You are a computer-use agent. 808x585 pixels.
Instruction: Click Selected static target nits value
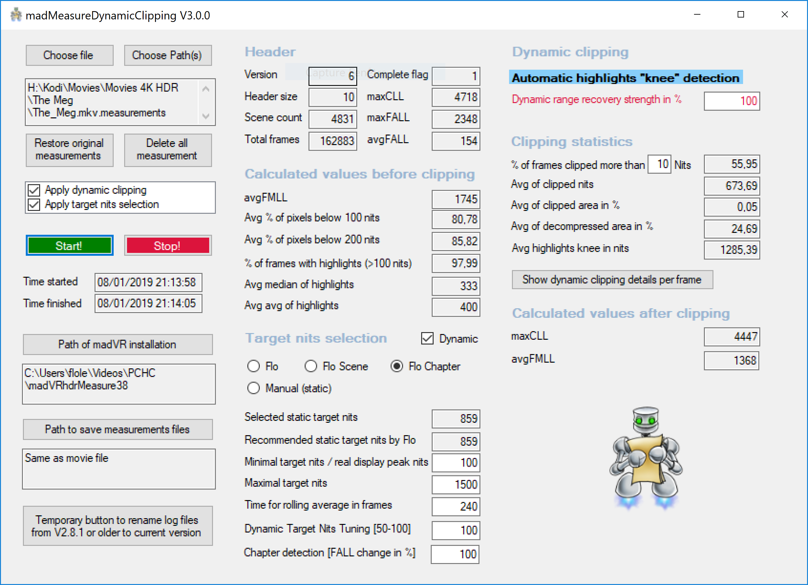[456, 418]
